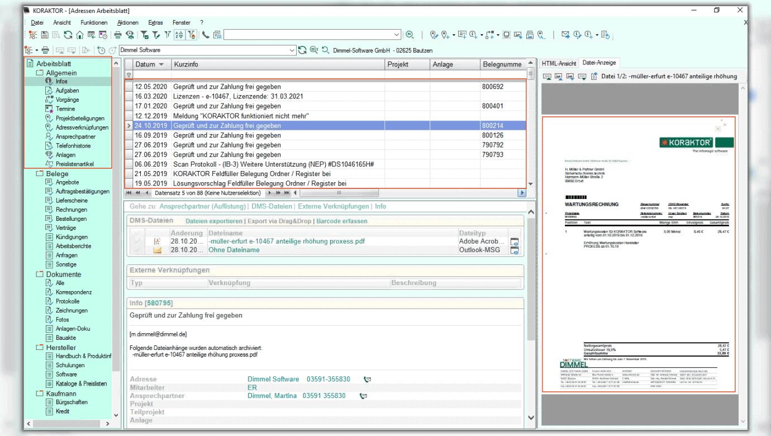Click the envelope send-mail toolbar icon
Image resolution: width=771 pixels, height=436 pixels.
click(565, 35)
